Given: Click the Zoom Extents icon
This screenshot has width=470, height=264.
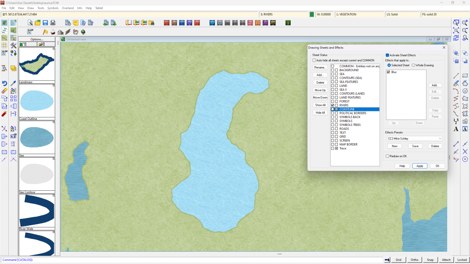Looking at the screenshot, I should pos(456,30).
